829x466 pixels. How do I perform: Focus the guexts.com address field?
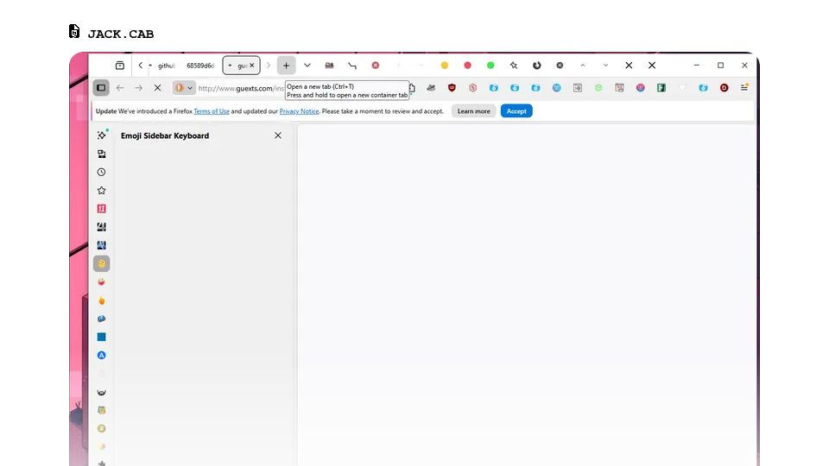click(x=241, y=88)
